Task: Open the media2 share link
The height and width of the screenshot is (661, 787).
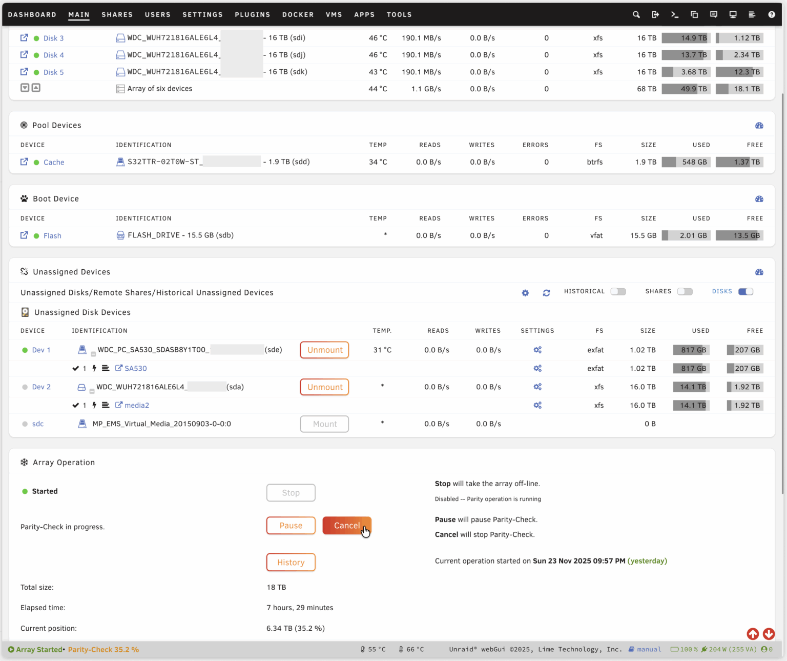Action: [x=136, y=405]
